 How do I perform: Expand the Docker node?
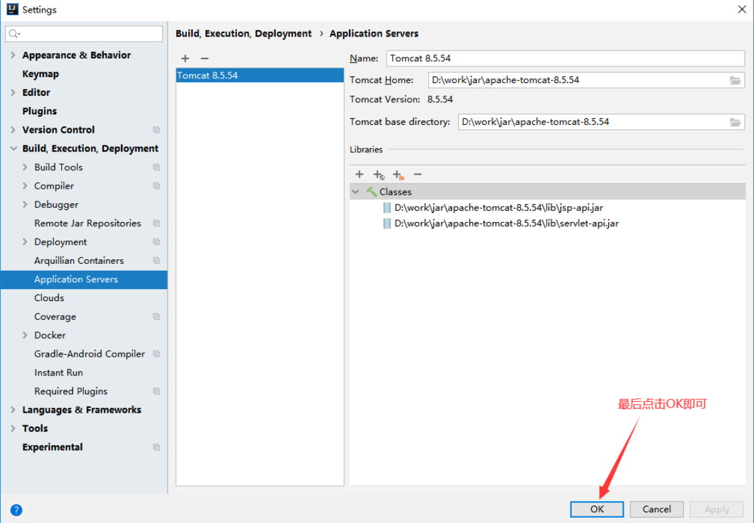[25, 335]
